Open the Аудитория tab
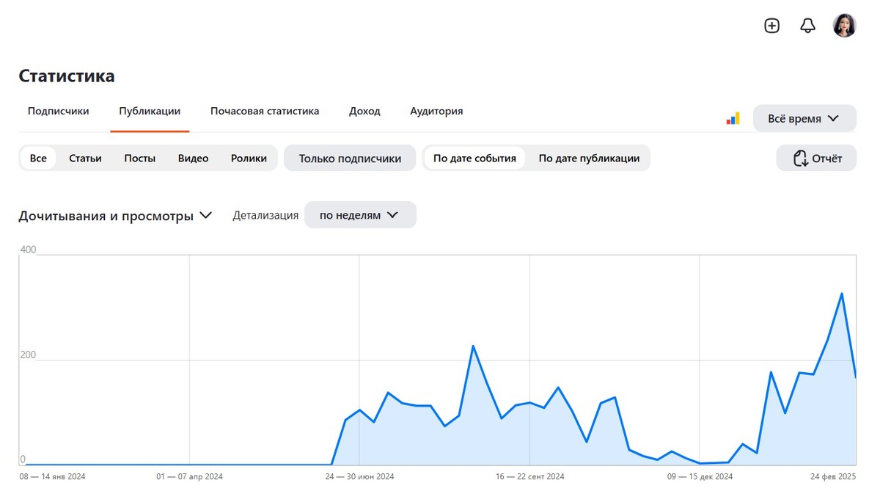Viewport: 880px width, 502px height. pyautogui.click(x=436, y=112)
